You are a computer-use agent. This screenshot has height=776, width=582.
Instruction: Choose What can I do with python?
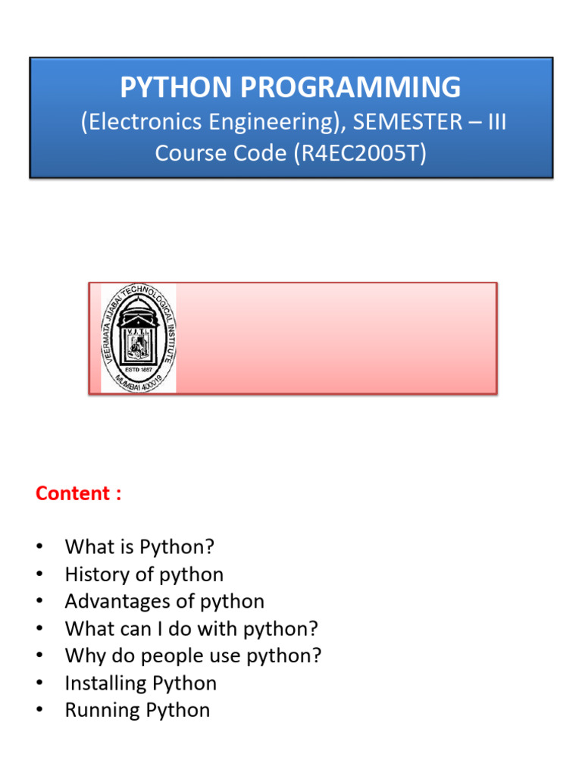tap(192, 628)
